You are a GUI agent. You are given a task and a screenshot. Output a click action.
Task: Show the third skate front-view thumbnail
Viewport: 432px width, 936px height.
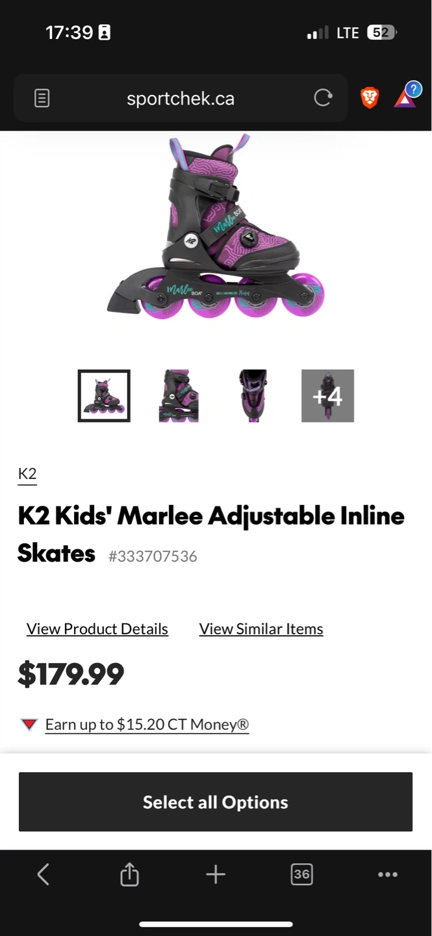(253, 396)
